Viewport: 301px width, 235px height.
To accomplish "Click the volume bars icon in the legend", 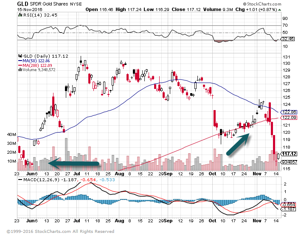I will click(20, 70).
